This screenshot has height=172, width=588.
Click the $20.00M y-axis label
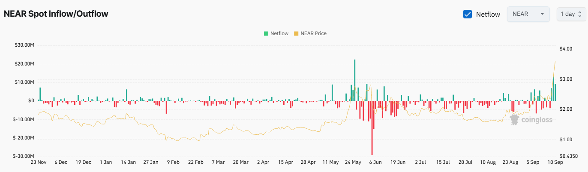25,64
